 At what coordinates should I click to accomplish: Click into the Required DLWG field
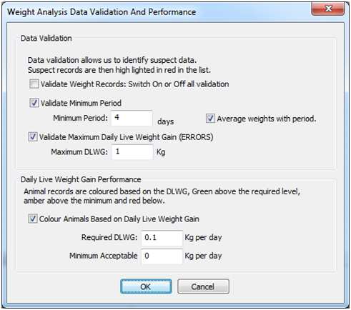tap(162, 238)
